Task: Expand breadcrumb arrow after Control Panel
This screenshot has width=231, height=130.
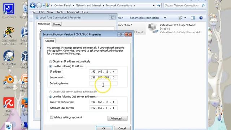Action: coord(73,5)
